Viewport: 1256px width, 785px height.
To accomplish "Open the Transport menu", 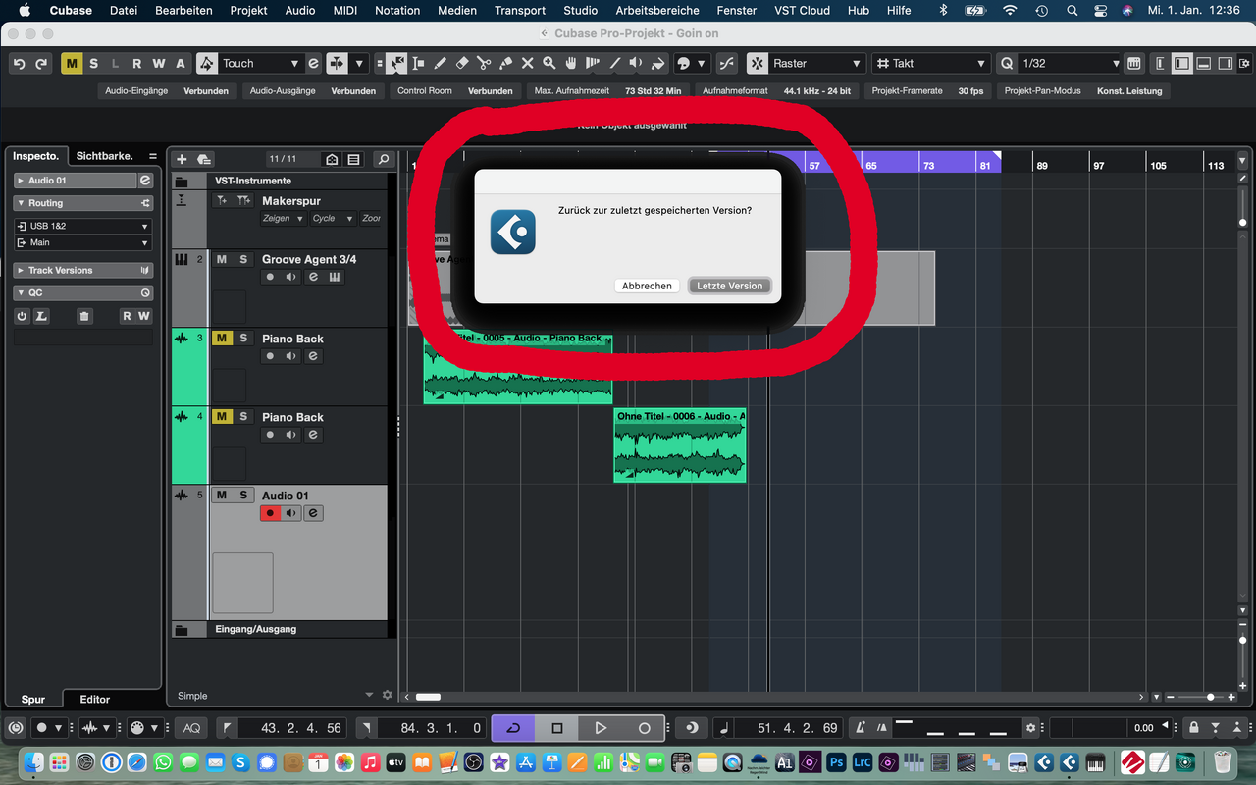I will coord(520,10).
